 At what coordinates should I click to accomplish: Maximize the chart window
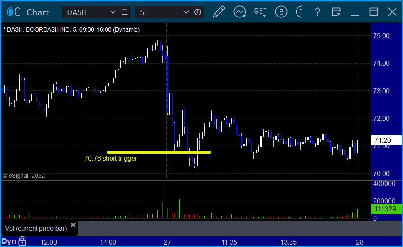[374, 12]
